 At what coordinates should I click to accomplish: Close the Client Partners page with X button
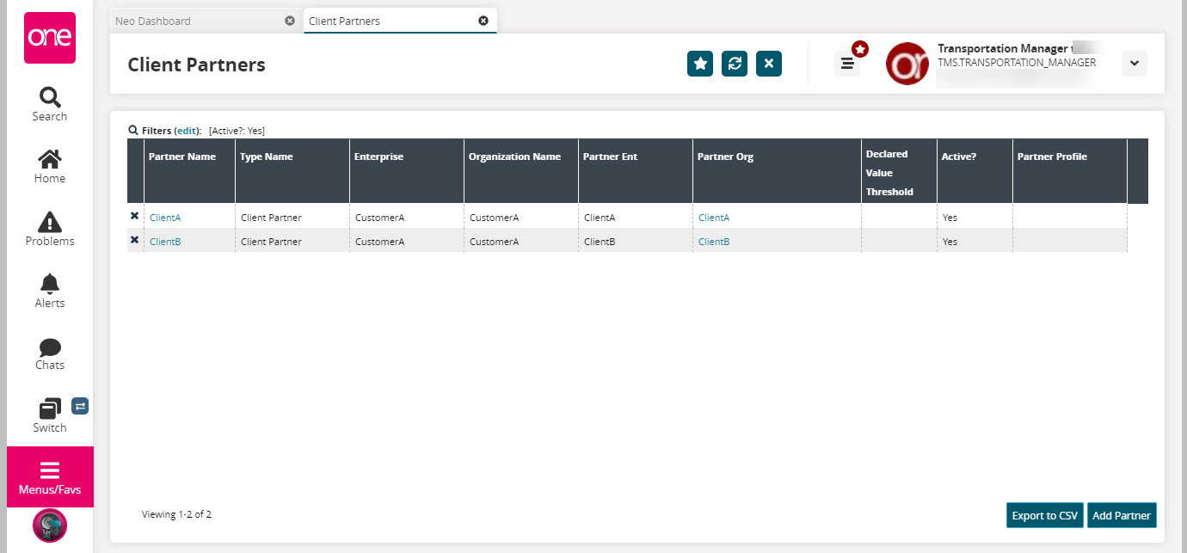click(x=769, y=64)
